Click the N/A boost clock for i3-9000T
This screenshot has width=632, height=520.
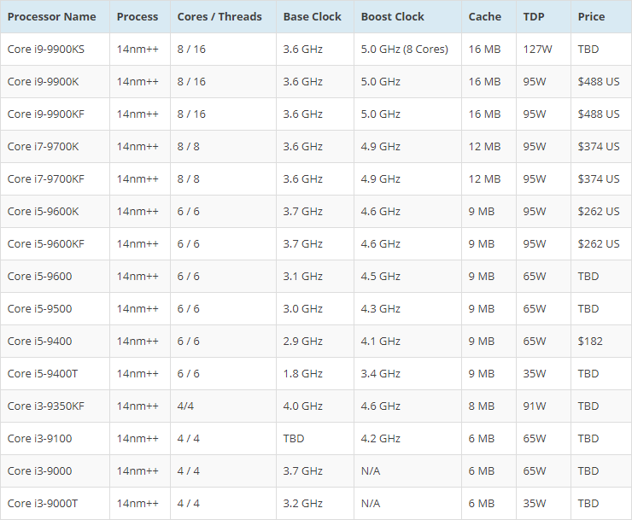point(371,504)
